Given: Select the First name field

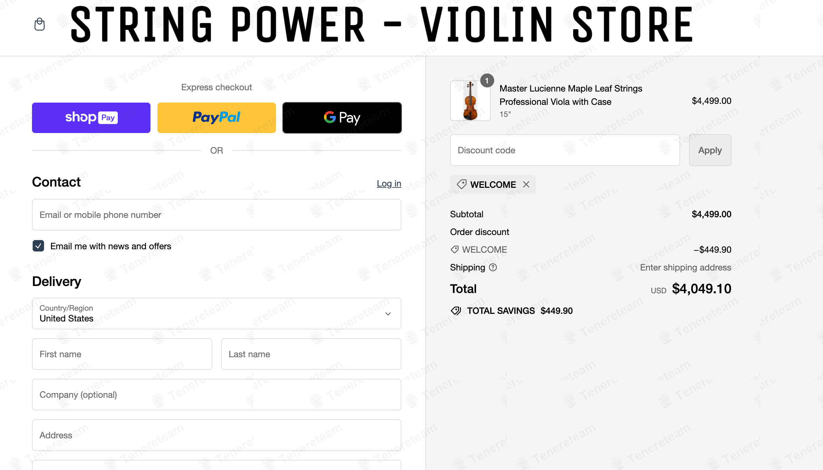Looking at the screenshot, I should pyautogui.click(x=122, y=354).
